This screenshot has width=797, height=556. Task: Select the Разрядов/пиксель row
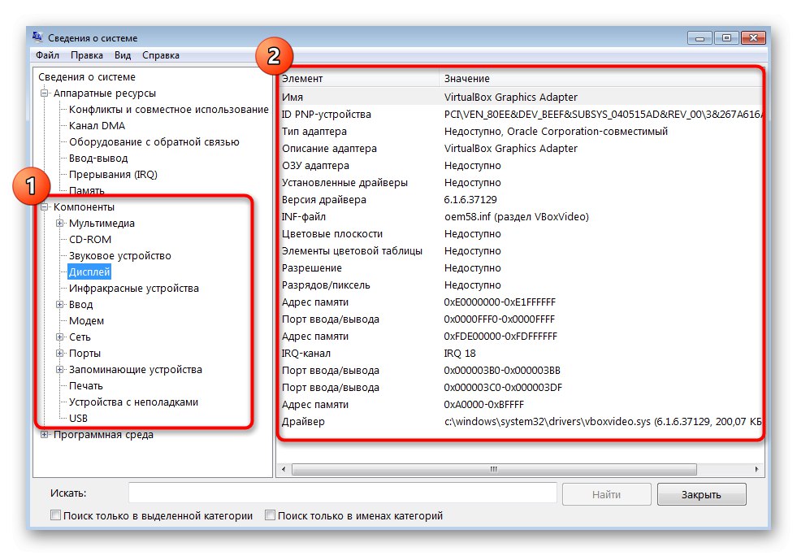521,285
